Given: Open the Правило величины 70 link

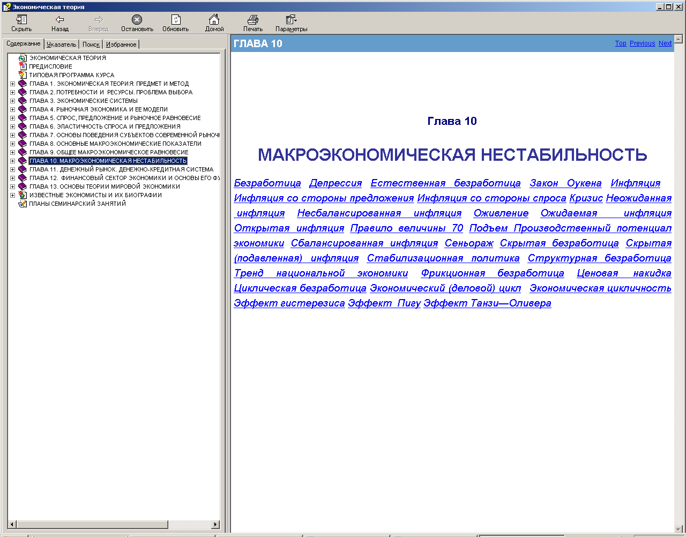Looking at the screenshot, I should 407,228.
